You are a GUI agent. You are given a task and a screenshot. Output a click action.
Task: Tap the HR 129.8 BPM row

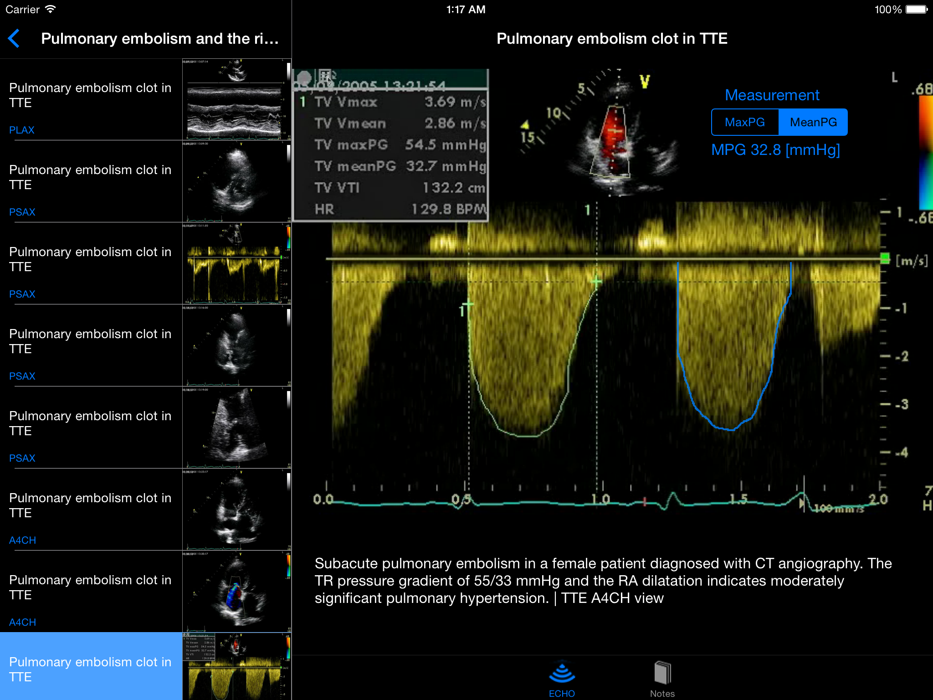coord(400,209)
